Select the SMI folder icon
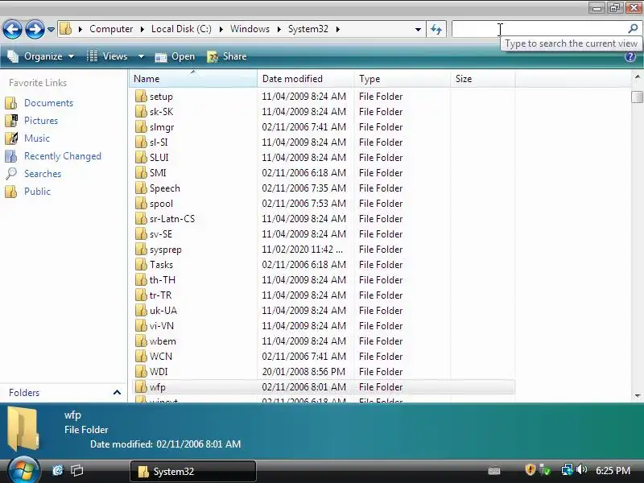 (141, 172)
